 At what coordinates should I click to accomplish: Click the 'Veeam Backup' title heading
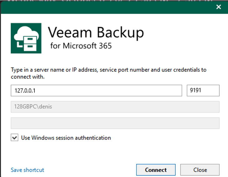96,32
